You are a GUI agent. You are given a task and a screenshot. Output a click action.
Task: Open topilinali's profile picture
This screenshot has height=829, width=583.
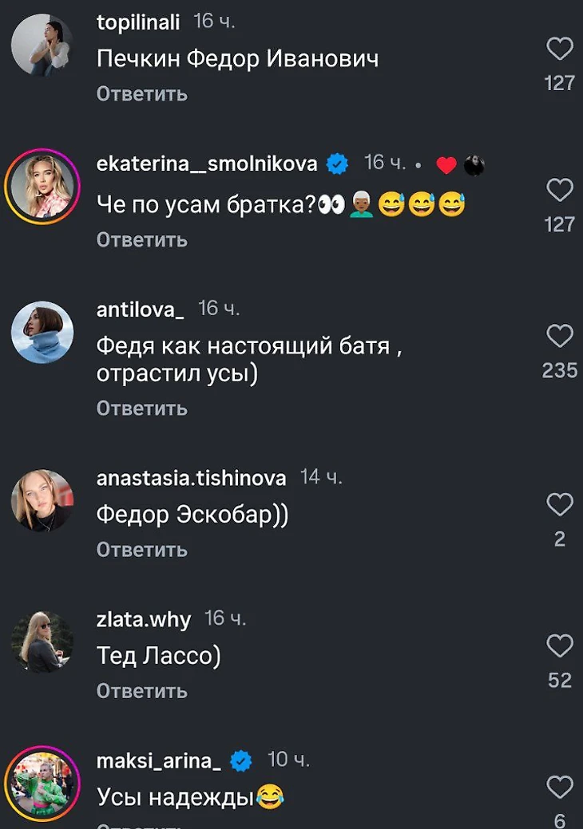click(x=42, y=45)
